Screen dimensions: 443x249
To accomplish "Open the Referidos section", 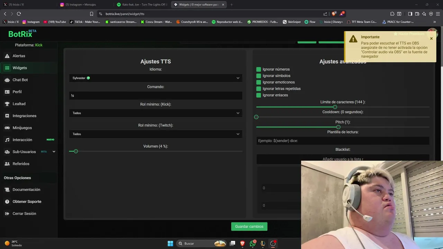I will coord(21,164).
